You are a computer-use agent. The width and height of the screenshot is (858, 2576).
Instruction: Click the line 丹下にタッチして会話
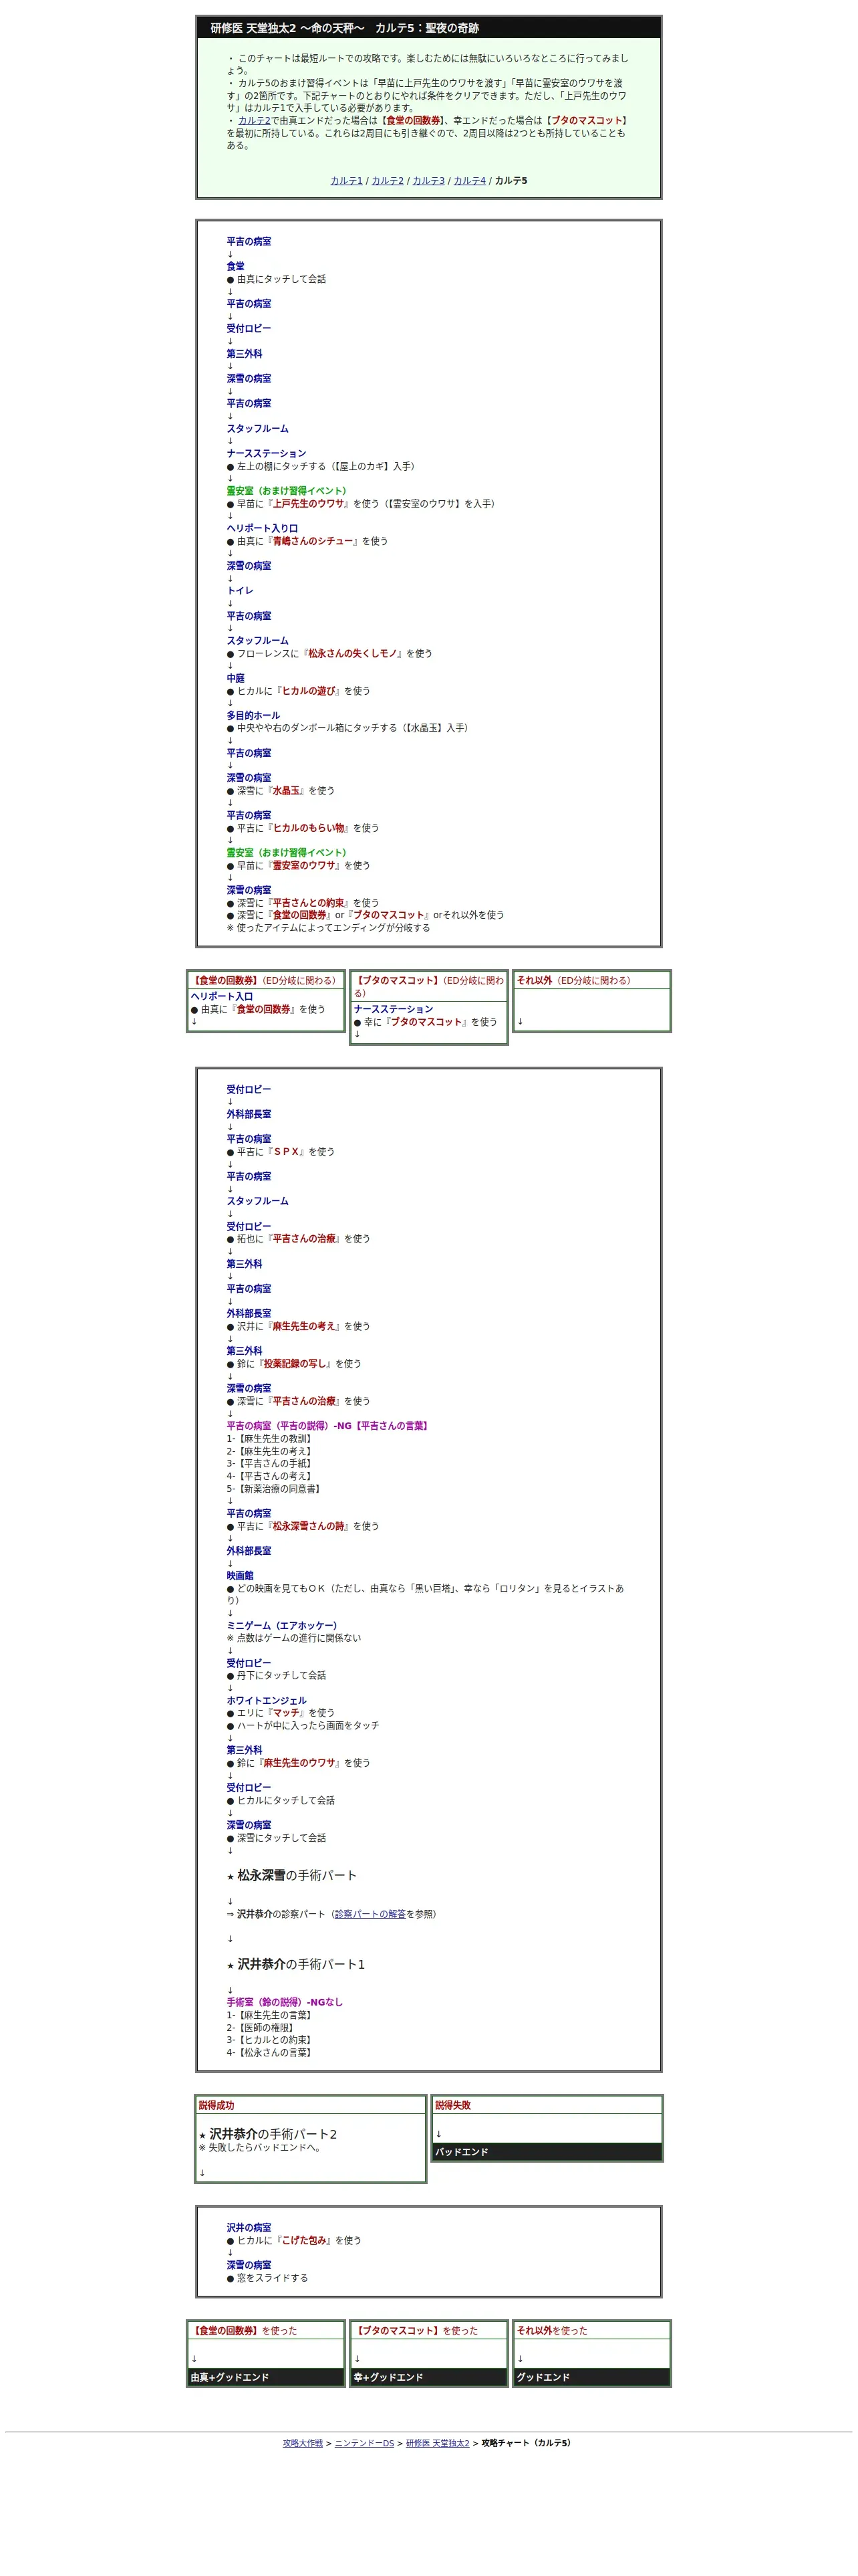pyautogui.click(x=276, y=1676)
